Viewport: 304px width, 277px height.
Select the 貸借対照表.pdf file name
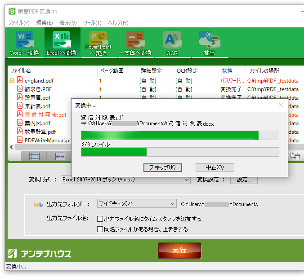click(x=45, y=115)
